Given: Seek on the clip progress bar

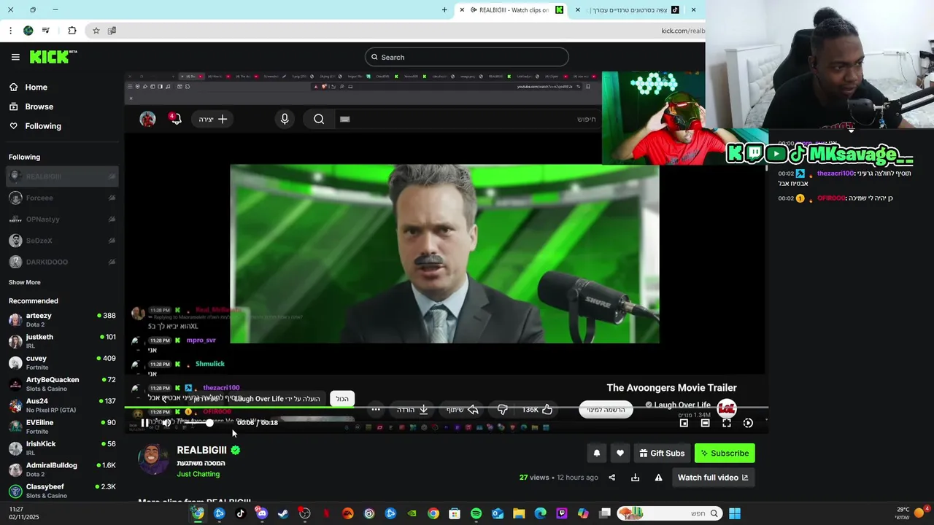Looking at the screenshot, I should pos(445,408).
